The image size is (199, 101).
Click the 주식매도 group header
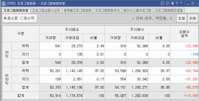pyautogui.click(x=72, y=29)
